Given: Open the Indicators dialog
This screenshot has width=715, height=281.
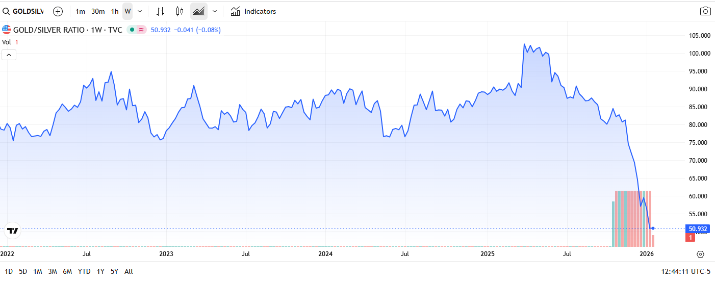Looking at the screenshot, I should 253,11.
